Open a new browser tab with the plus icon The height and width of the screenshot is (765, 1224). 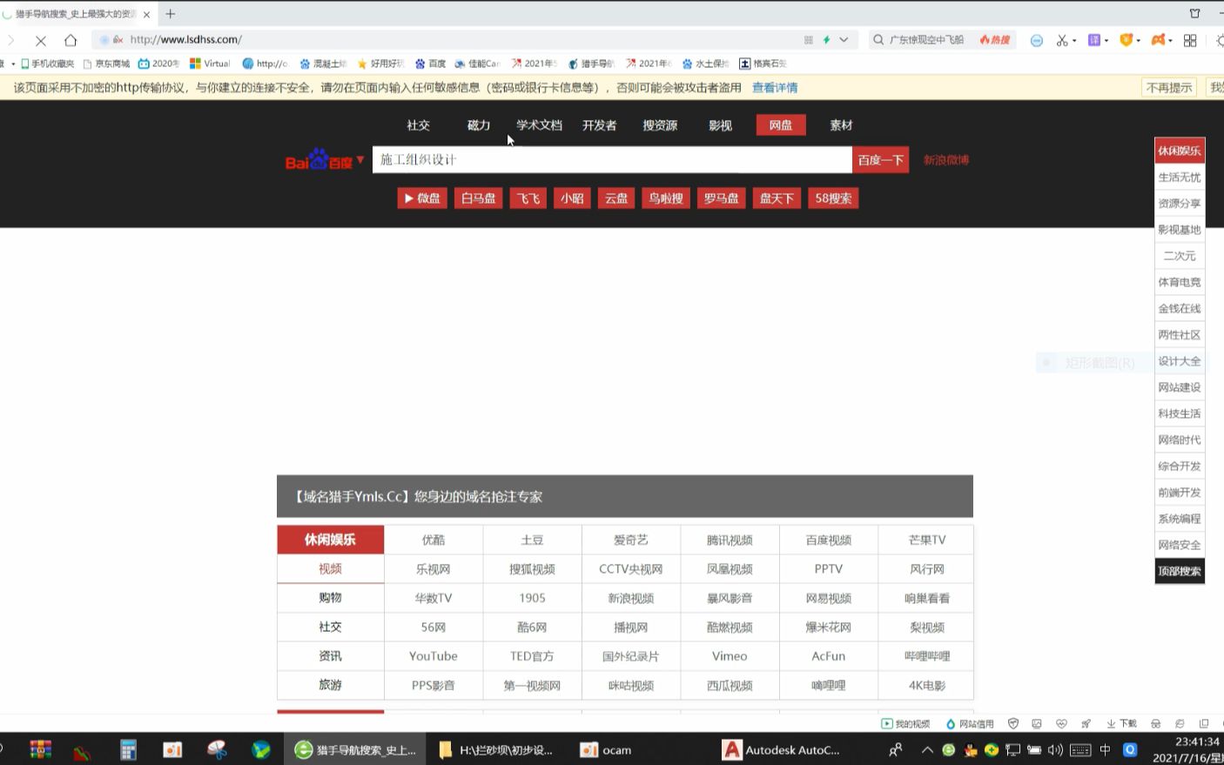pos(171,14)
